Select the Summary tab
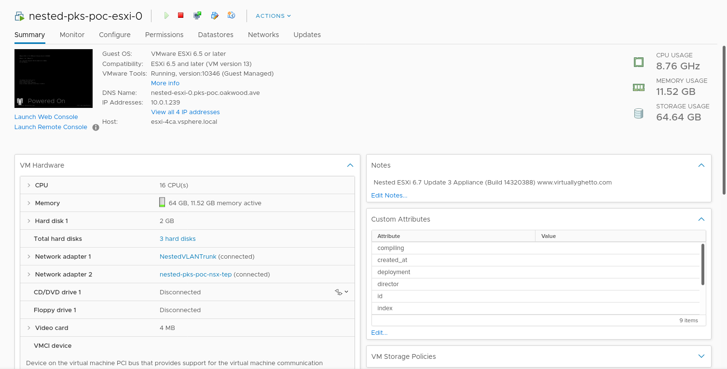This screenshot has height=369, width=727. (x=29, y=35)
